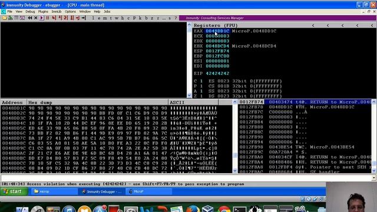The width and height of the screenshot is (377, 212).
Task: Click dump pane scrollbar down arrow
Action: (234, 171)
